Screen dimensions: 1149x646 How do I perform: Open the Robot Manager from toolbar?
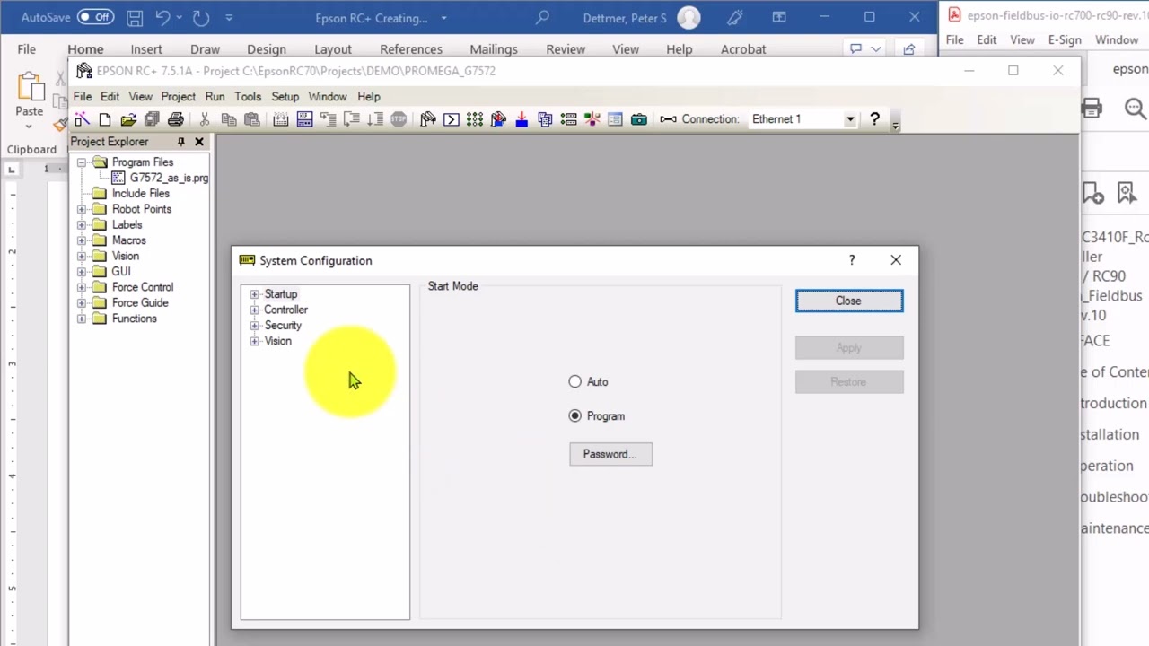click(428, 119)
